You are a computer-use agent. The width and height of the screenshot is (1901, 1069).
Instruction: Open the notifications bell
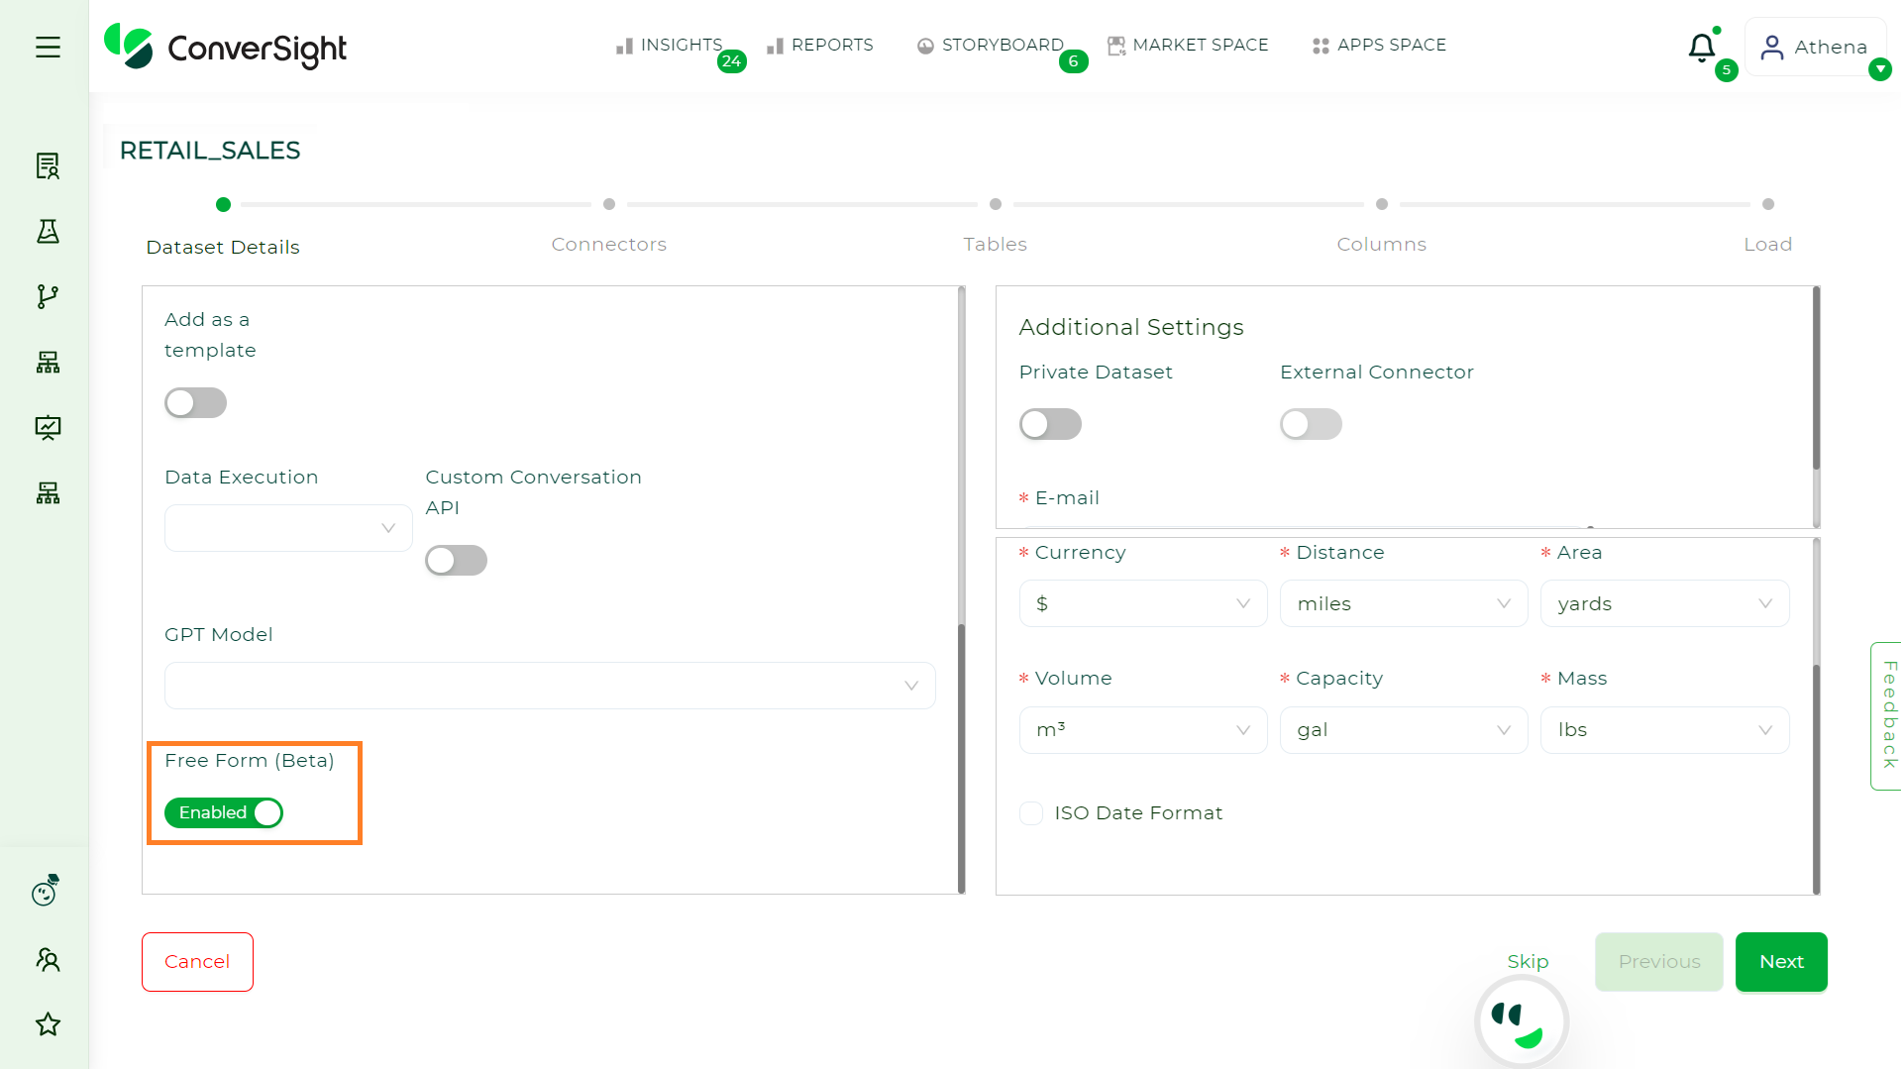click(1701, 47)
